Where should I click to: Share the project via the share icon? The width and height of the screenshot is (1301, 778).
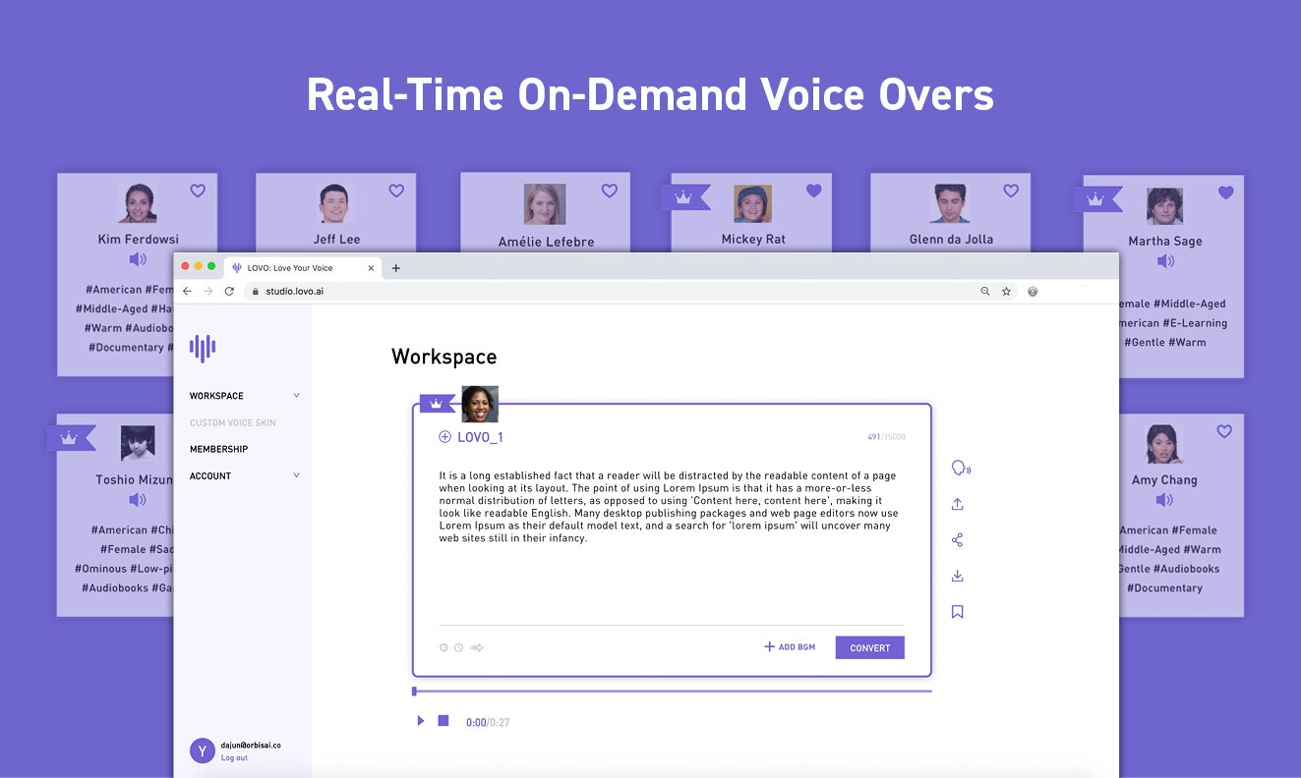(959, 539)
